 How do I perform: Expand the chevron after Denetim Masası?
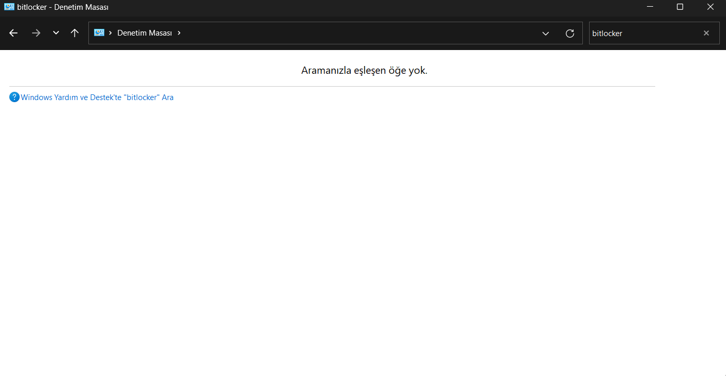(179, 32)
